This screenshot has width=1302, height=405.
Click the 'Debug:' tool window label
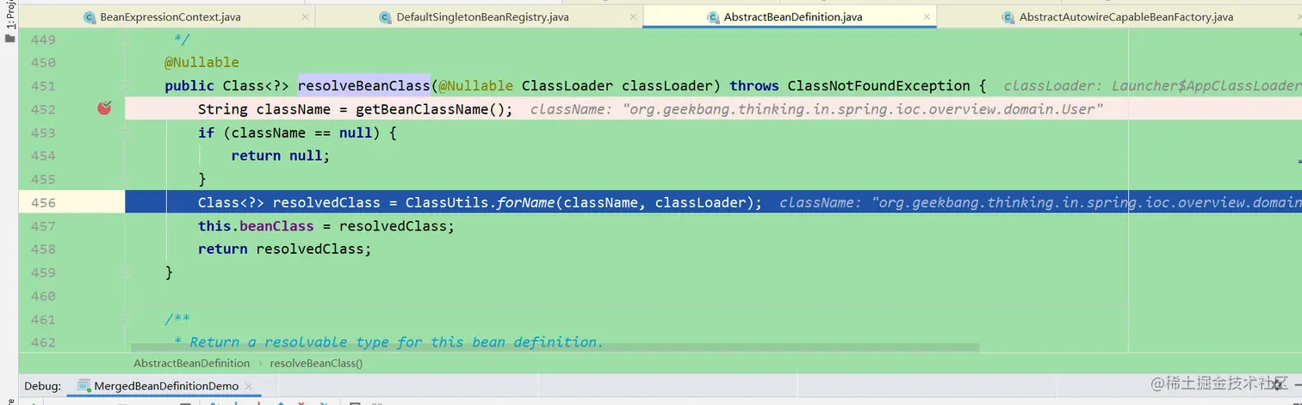(x=42, y=386)
